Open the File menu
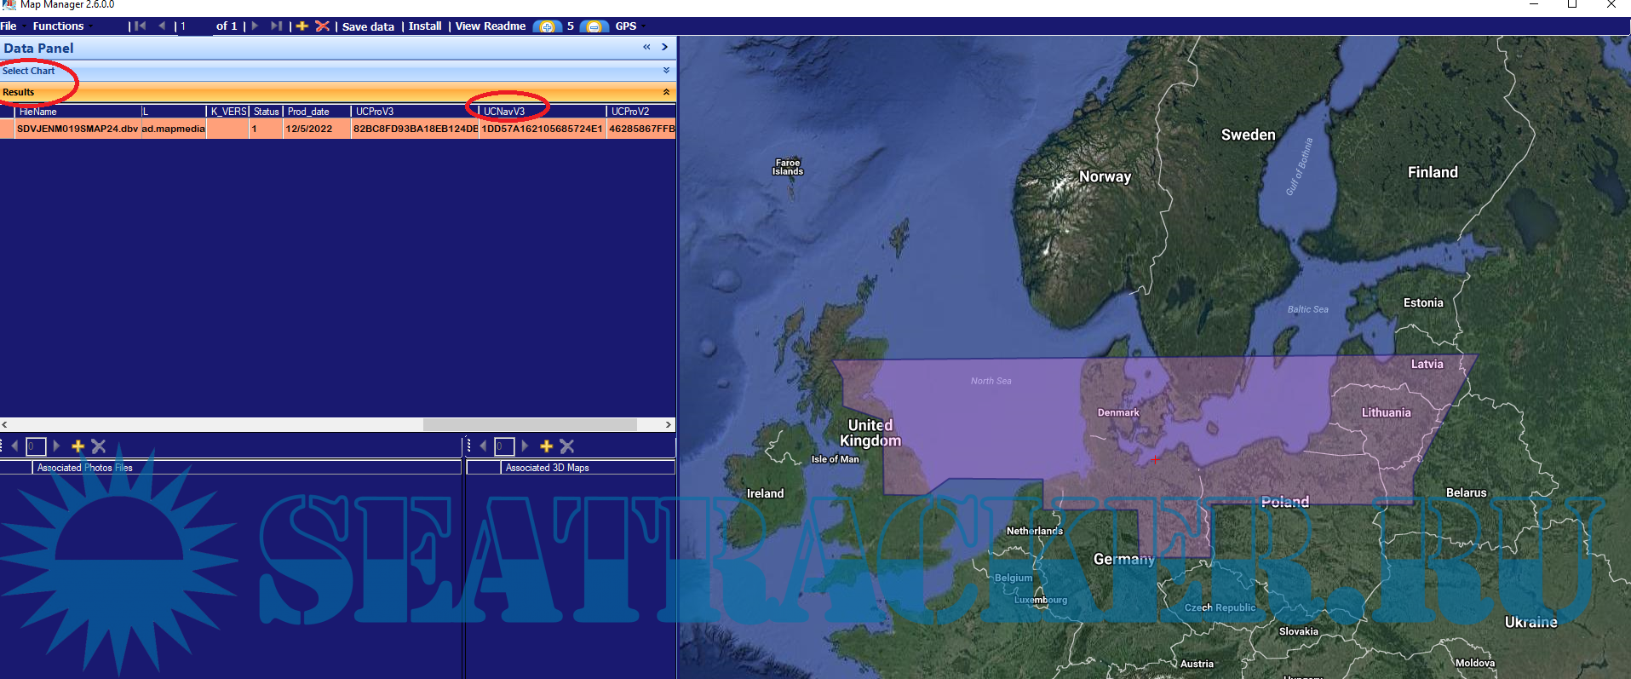The height and width of the screenshot is (679, 1631). click(x=9, y=26)
